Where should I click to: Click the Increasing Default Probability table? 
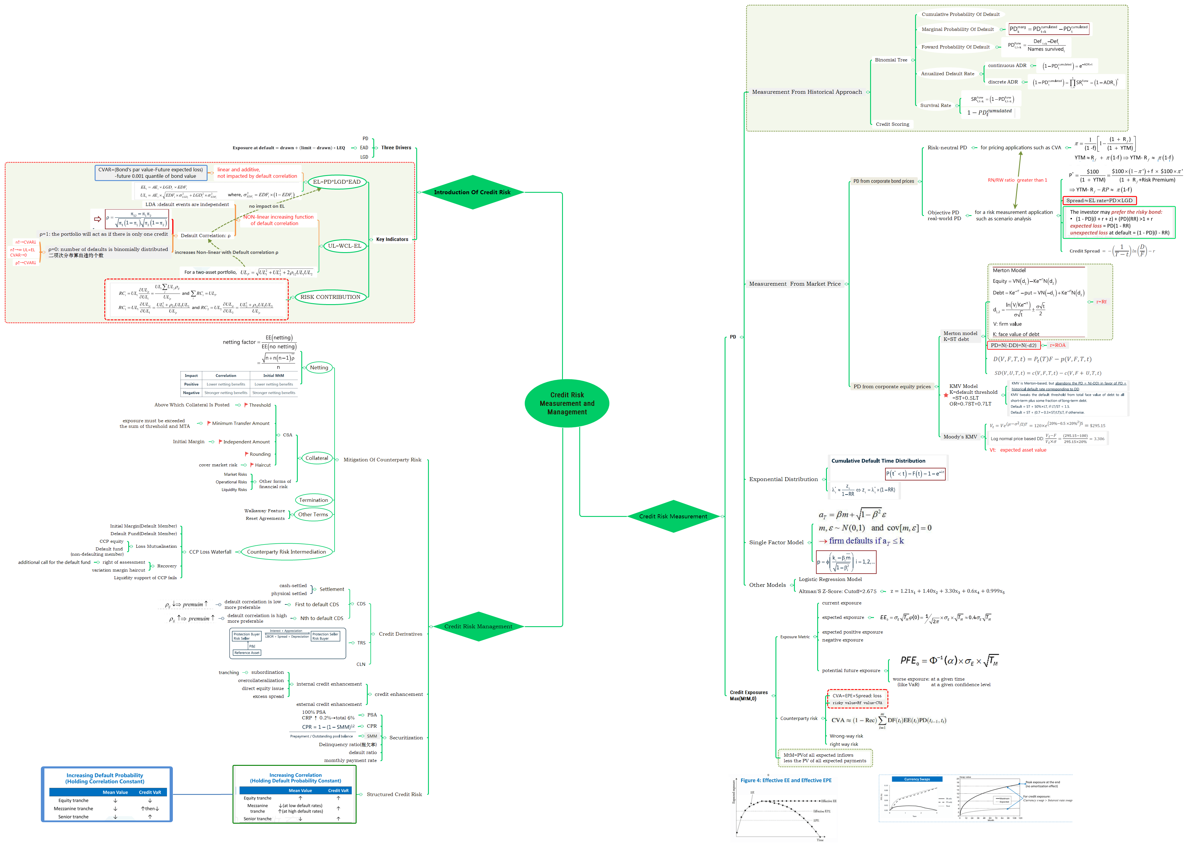click(x=107, y=794)
